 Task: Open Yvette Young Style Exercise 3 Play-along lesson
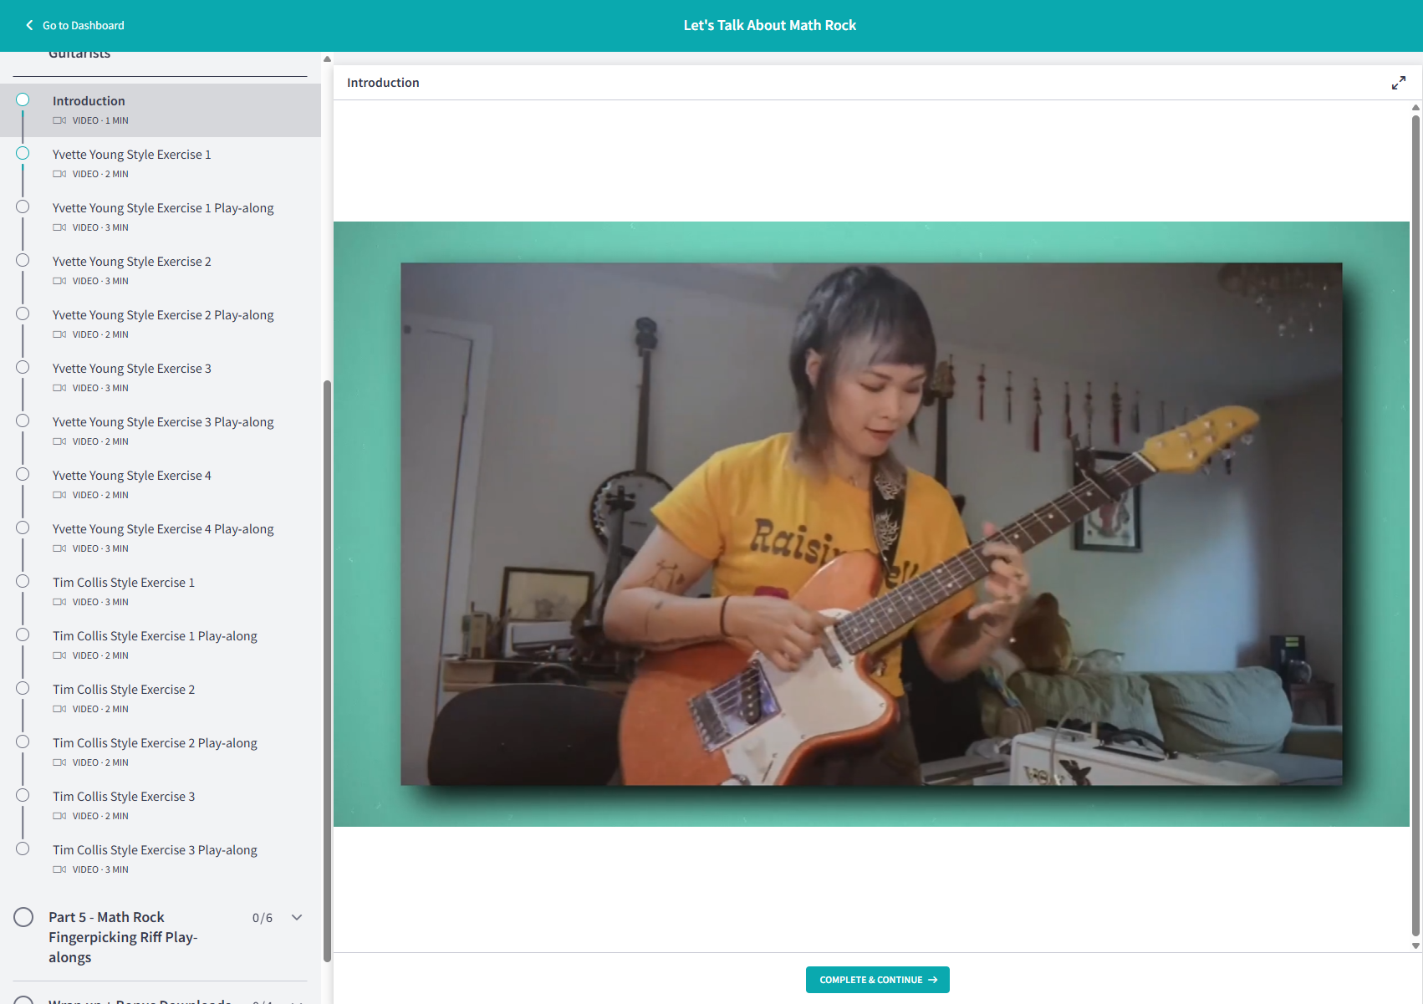pos(163,422)
